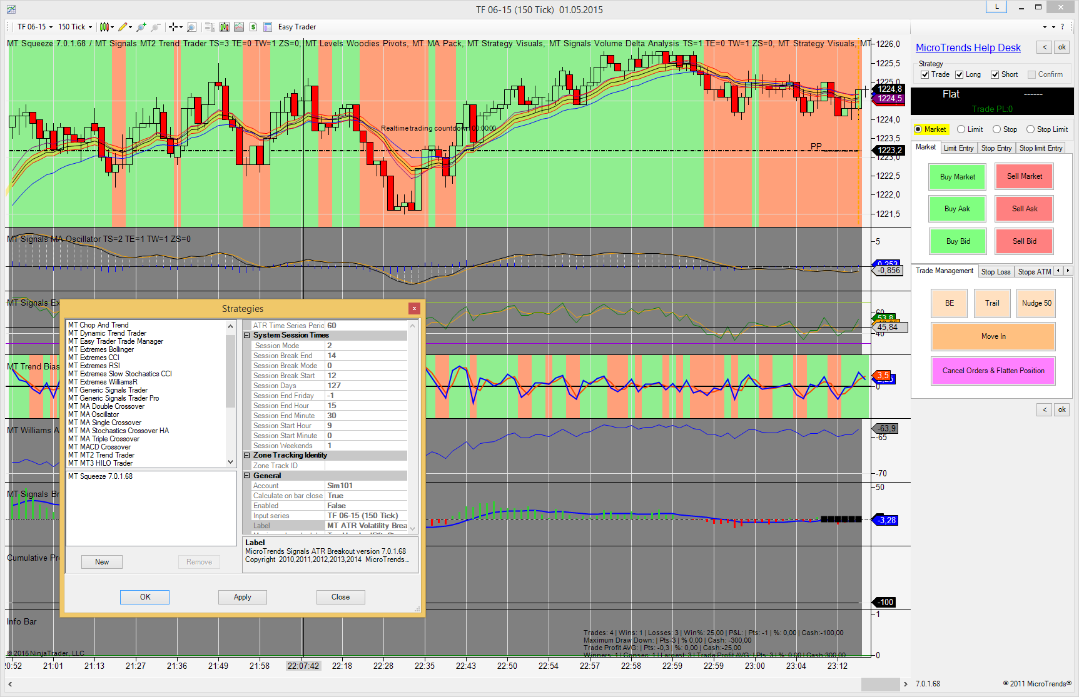1079x697 pixels.
Task: Uncheck the Long strategy checkbox
Action: (959, 75)
